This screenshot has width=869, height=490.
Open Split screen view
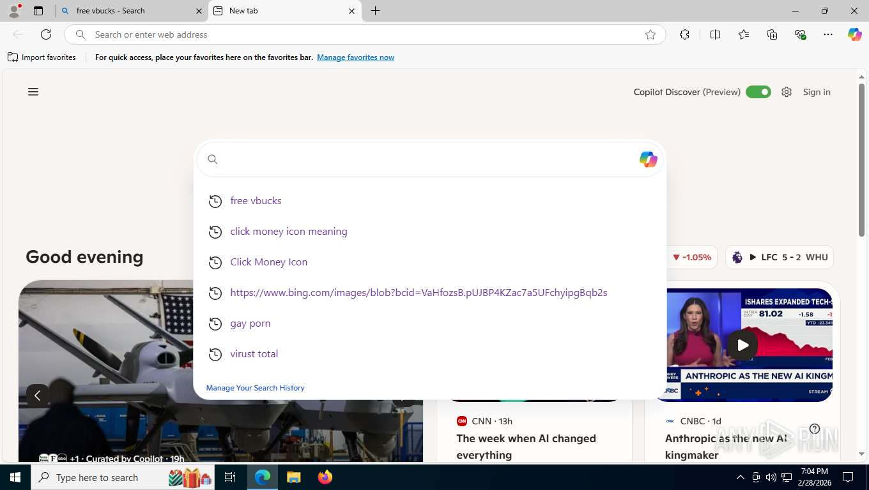click(716, 34)
